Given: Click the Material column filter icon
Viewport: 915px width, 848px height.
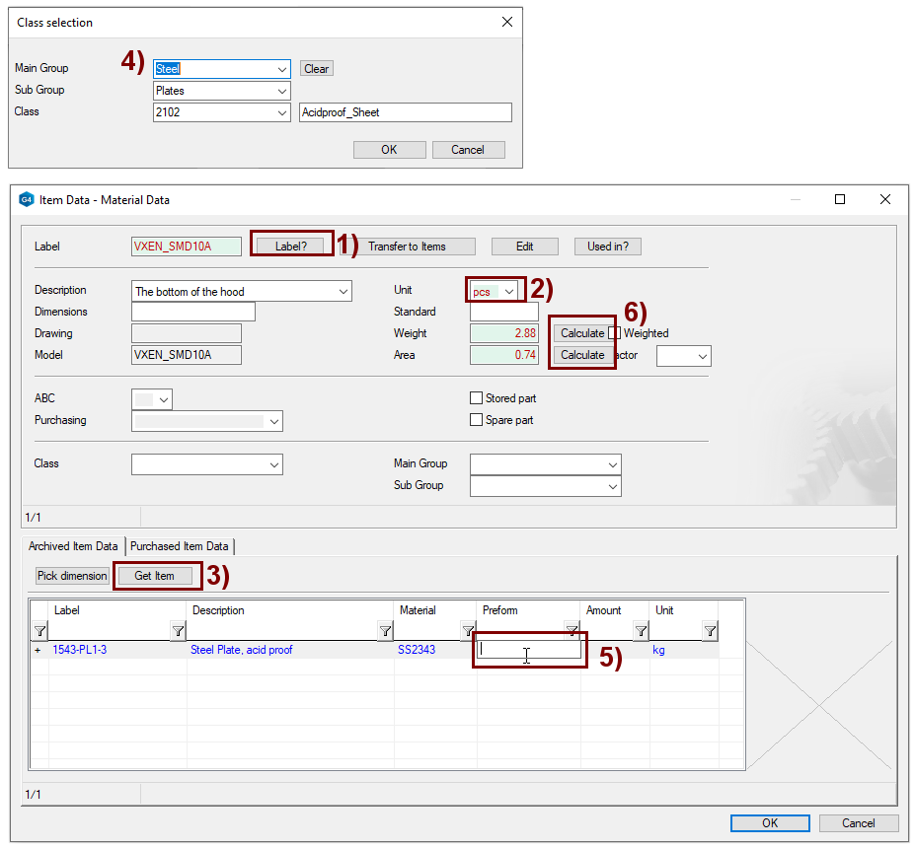Looking at the screenshot, I should tap(467, 631).
